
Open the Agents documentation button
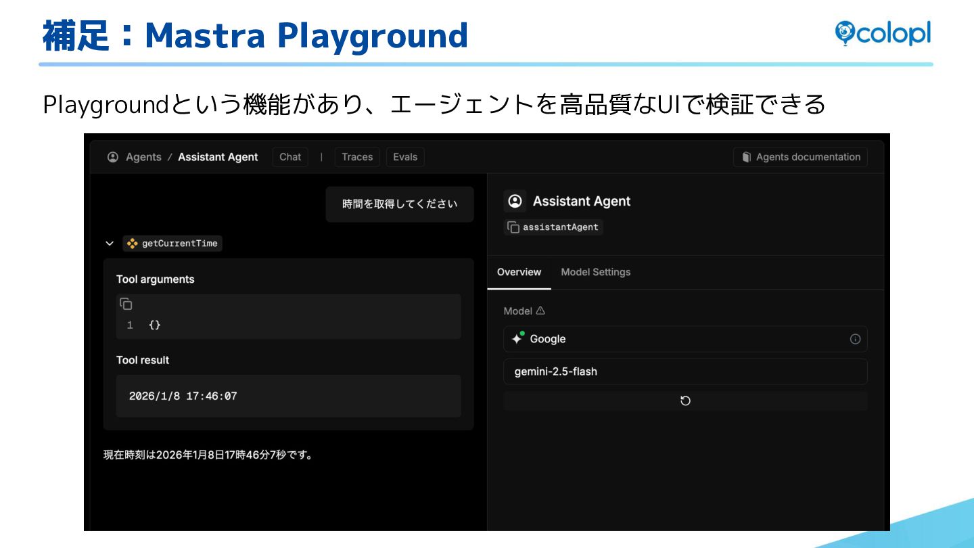tap(800, 157)
